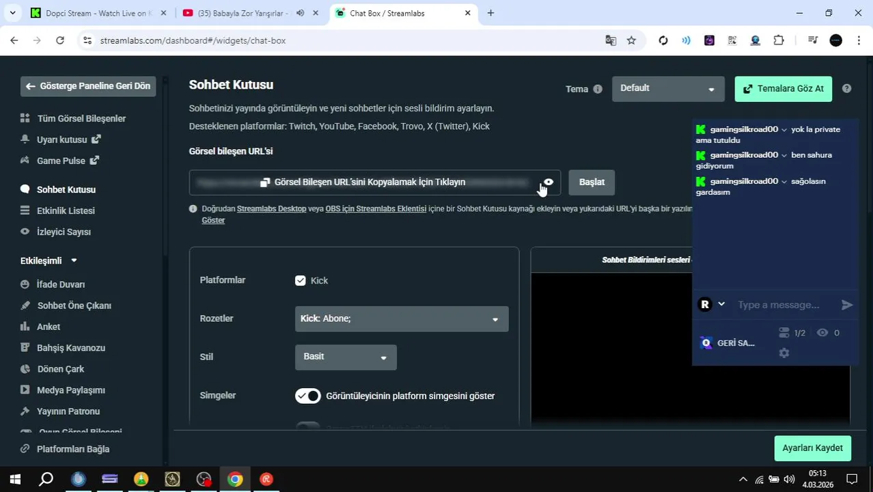Open chat overlay settings gear icon

click(784, 353)
